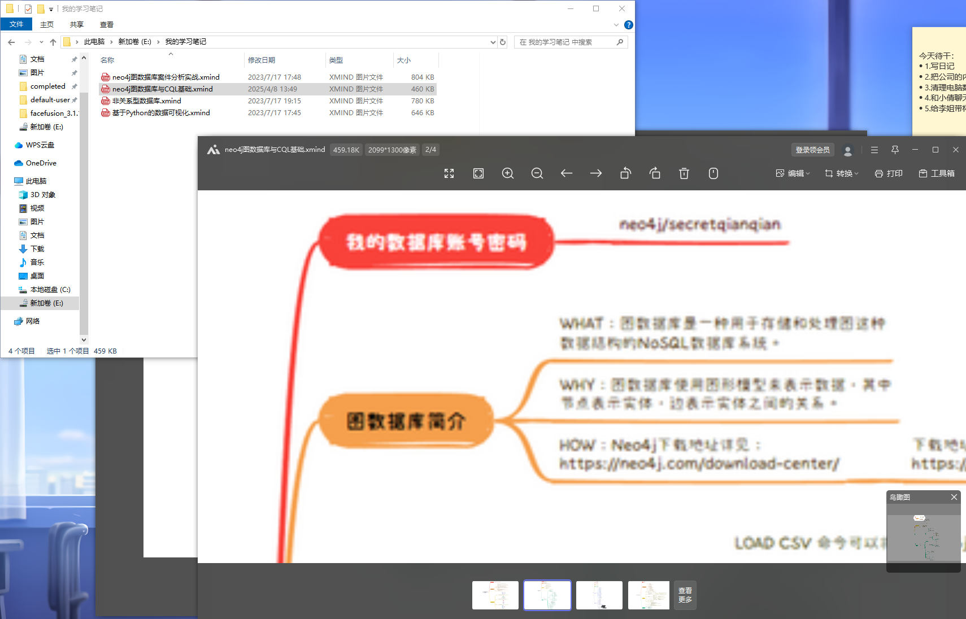966x619 pixels.
Task: Select 视频 in navigation pane
Action: [x=37, y=208]
